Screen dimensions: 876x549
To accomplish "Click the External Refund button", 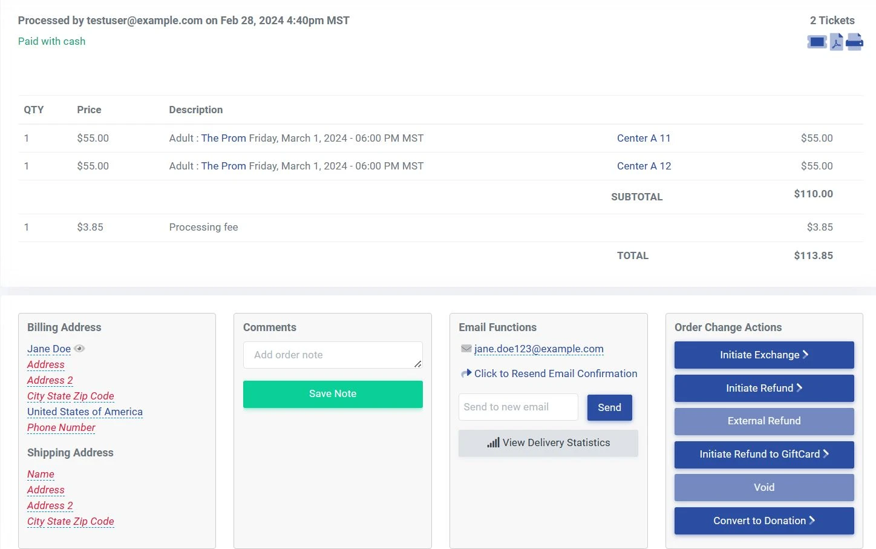I will 763,421.
